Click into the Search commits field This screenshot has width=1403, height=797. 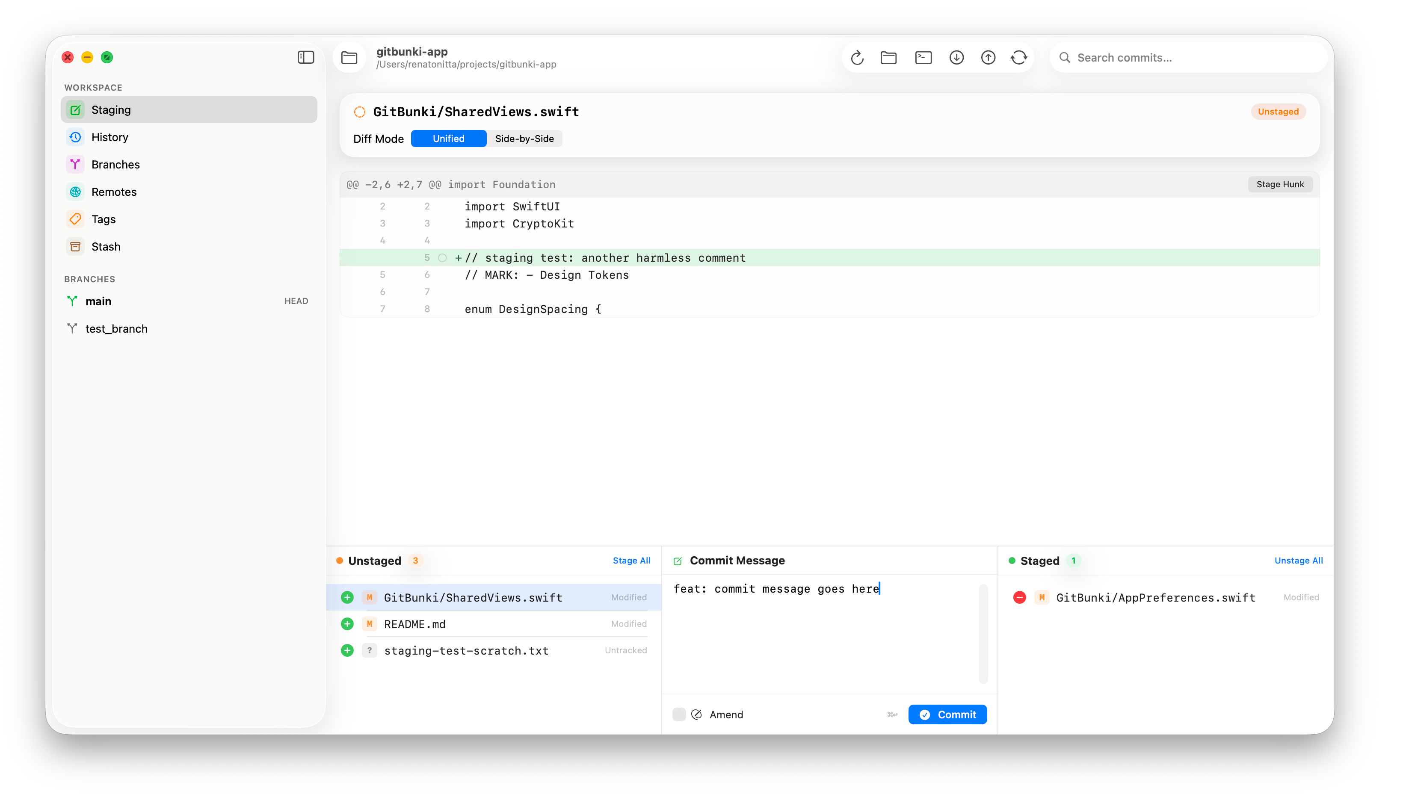[1188, 57]
